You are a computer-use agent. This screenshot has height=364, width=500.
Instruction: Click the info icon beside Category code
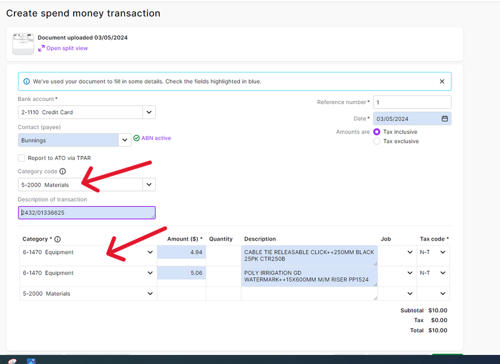click(63, 171)
